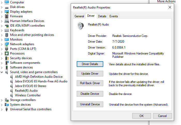181x125 pixels.
Task: Click the Ports (COM & LPT) icon
Action: (x=6, y=49)
